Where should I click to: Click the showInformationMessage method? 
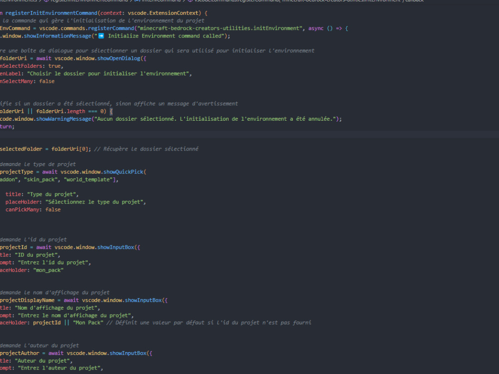point(57,36)
